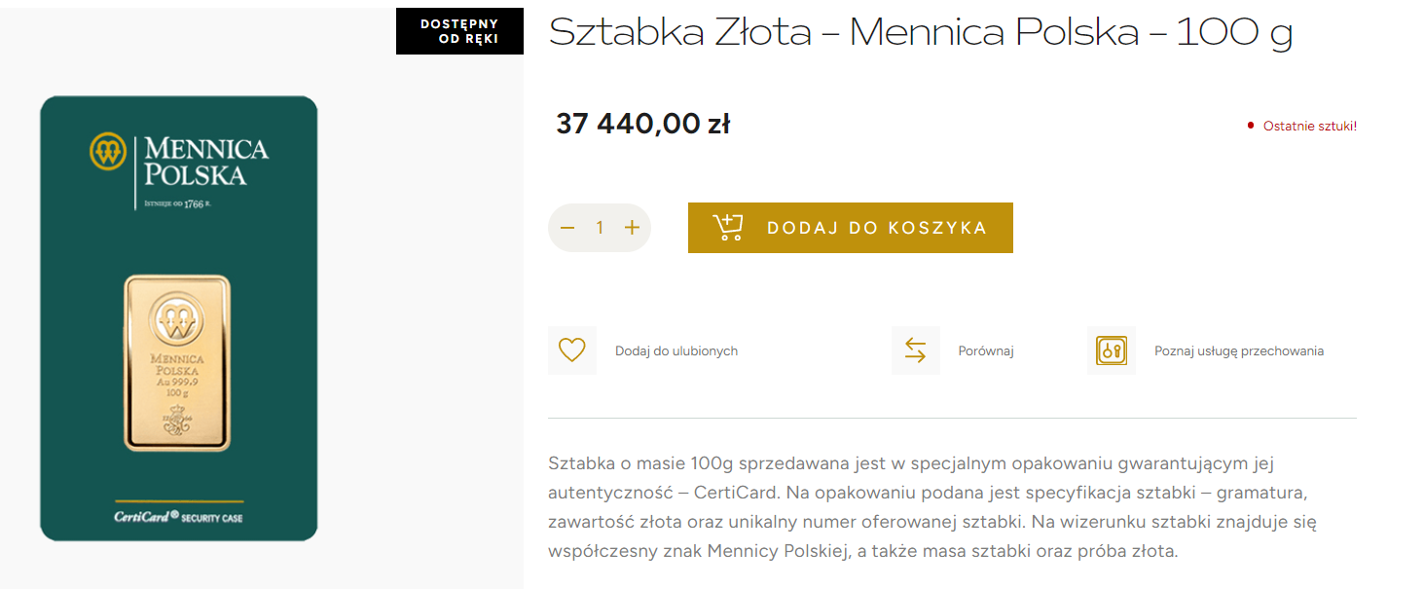Increase quantity with the plus button

click(x=632, y=228)
